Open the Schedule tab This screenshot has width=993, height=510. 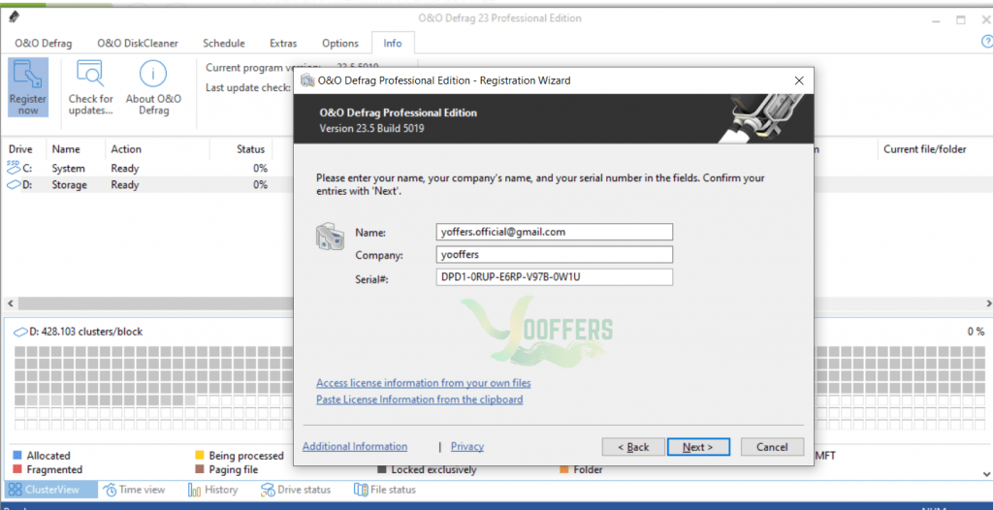224,43
